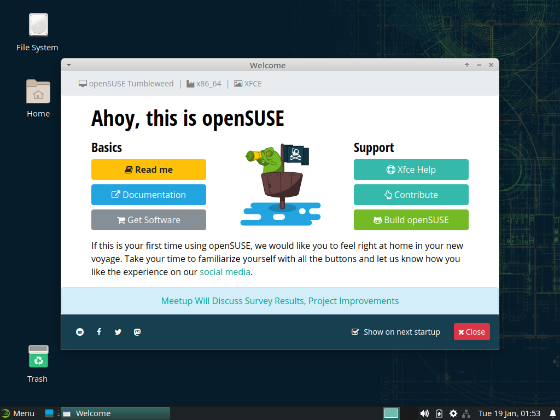Open the Menu launcher in taskbar
Image resolution: width=560 pixels, height=420 pixels.
tap(17, 413)
